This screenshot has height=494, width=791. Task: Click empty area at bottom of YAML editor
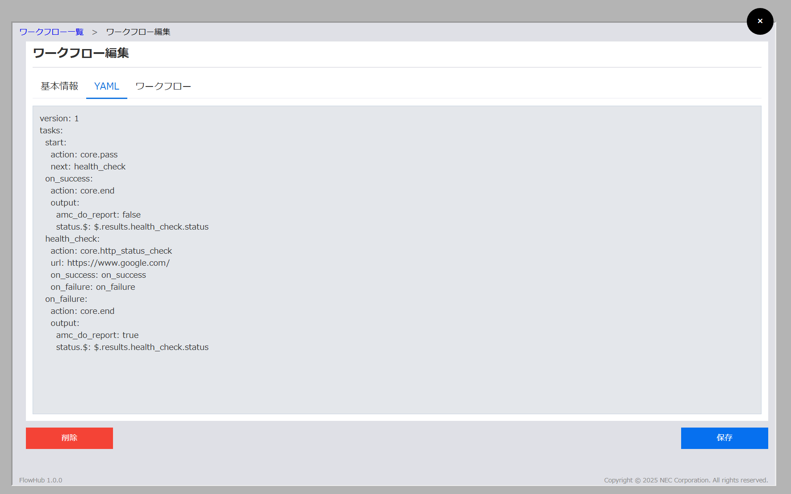[x=397, y=383]
